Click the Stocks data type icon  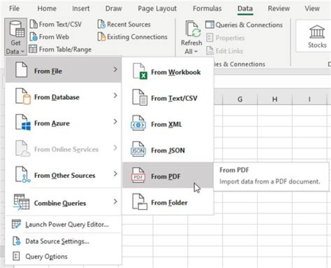pyautogui.click(x=317, y=31)
